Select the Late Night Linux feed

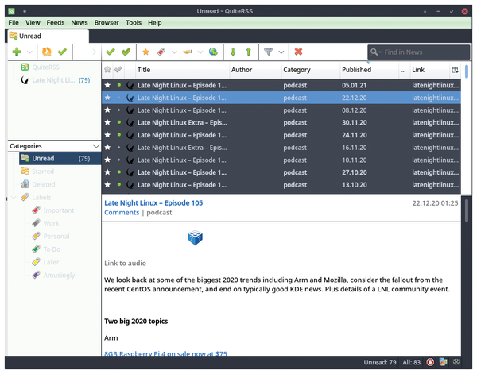(55, 80)
